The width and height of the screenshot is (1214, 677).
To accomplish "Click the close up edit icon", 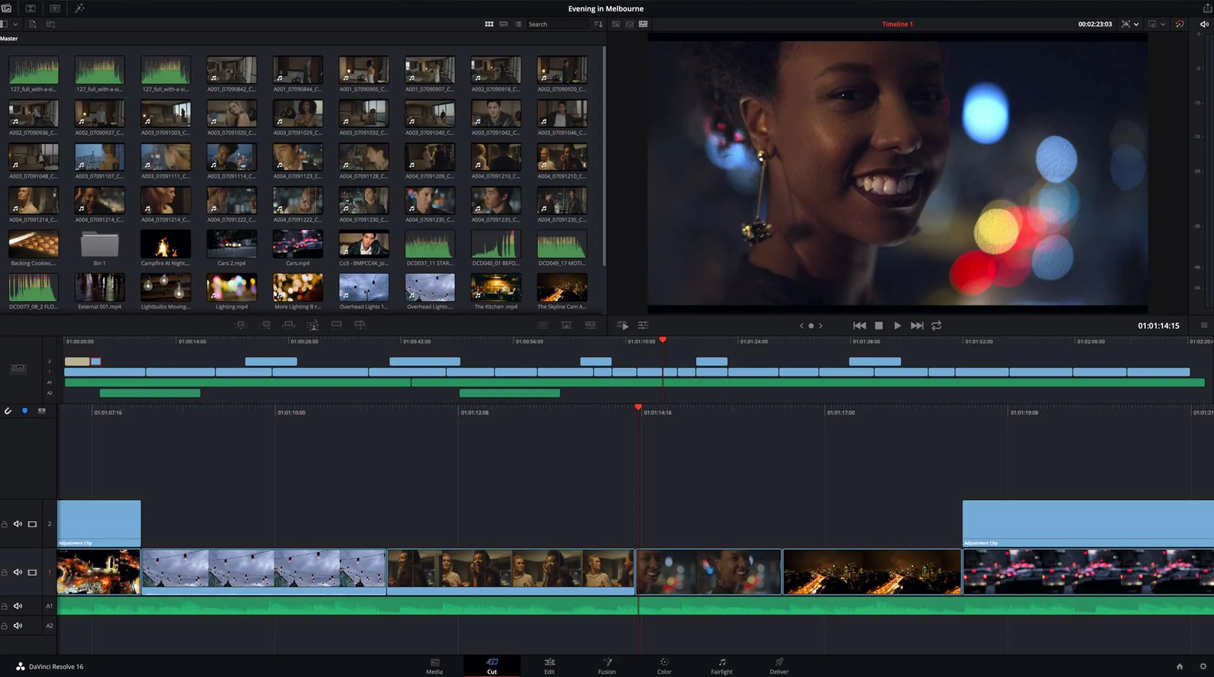I will click(x=313, y=325).
